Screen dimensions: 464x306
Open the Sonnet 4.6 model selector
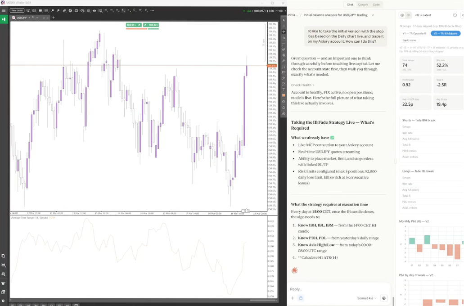[365, 298]
